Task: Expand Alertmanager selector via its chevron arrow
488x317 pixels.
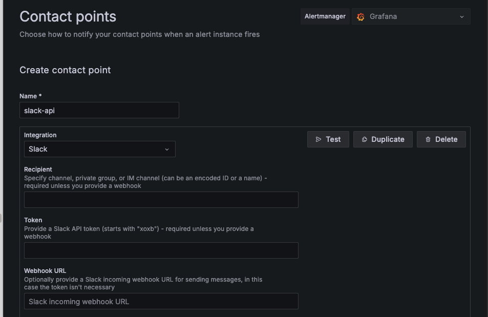Action: [461, 16]
